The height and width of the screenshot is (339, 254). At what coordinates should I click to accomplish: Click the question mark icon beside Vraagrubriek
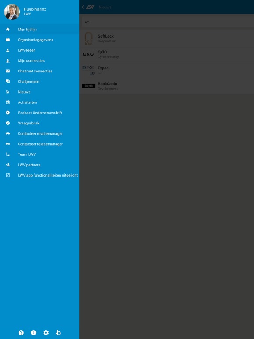pos(8,123)
